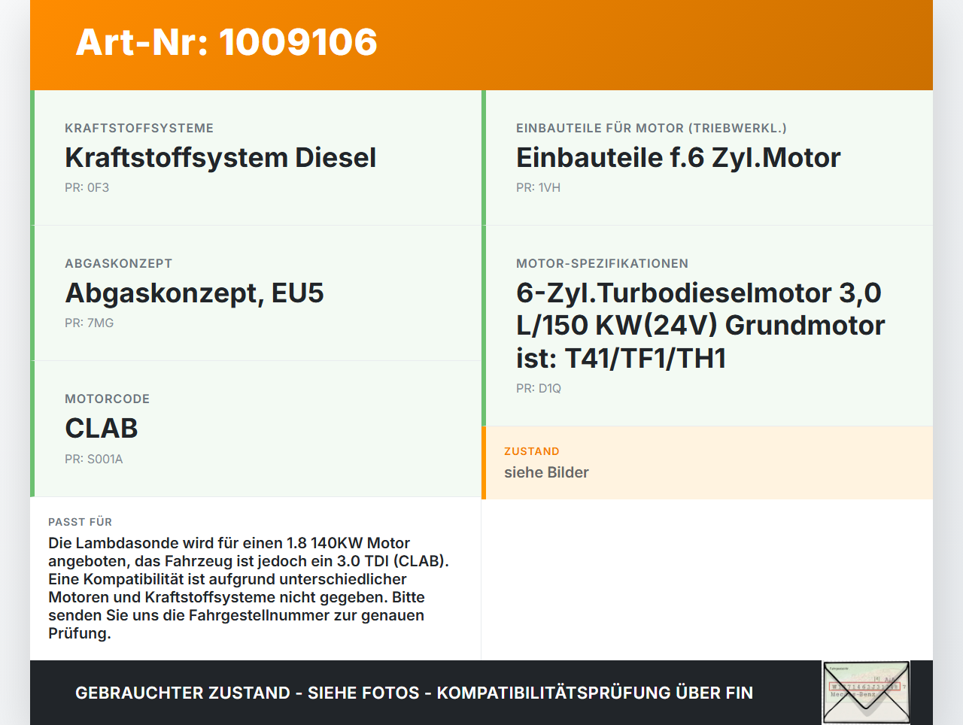
Task: Select the CLAB motor code
Action: tap(102, 428)
